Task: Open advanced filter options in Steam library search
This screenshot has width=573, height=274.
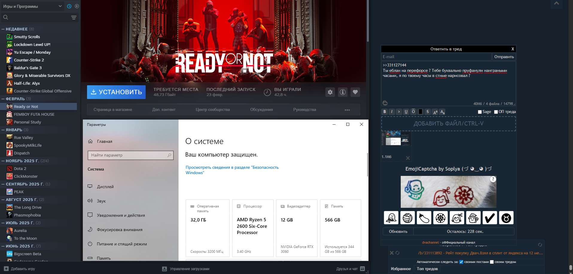Action: tap(74, 18)
